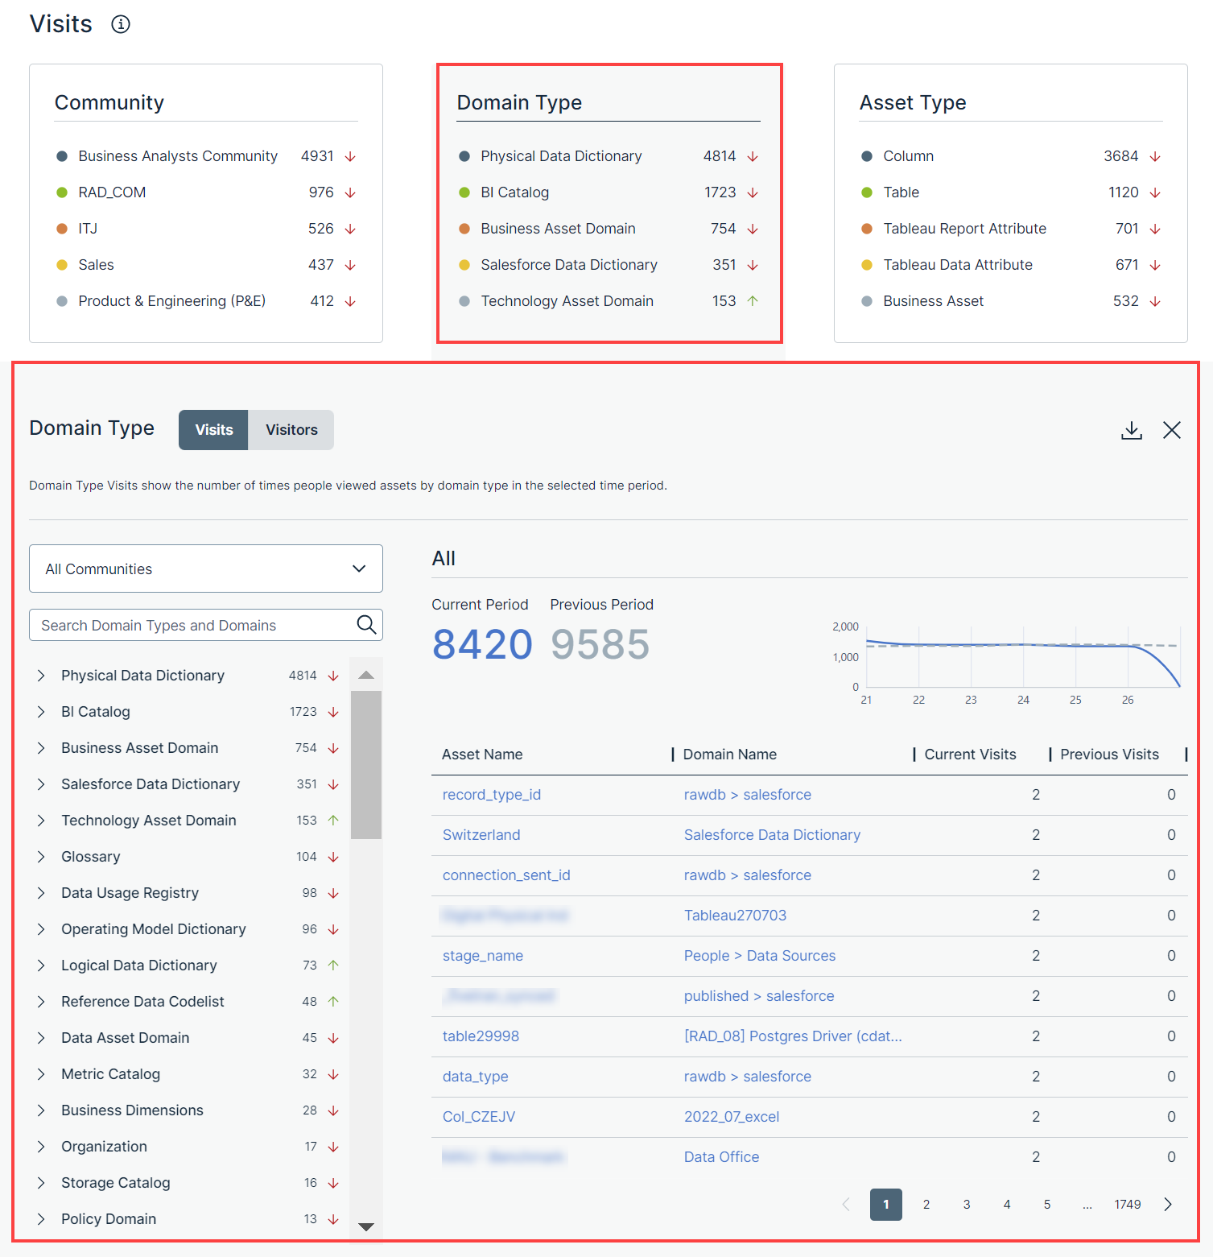Click the search magnifier icon in domain search
1213x1257 pixels.
click(366, 625)
